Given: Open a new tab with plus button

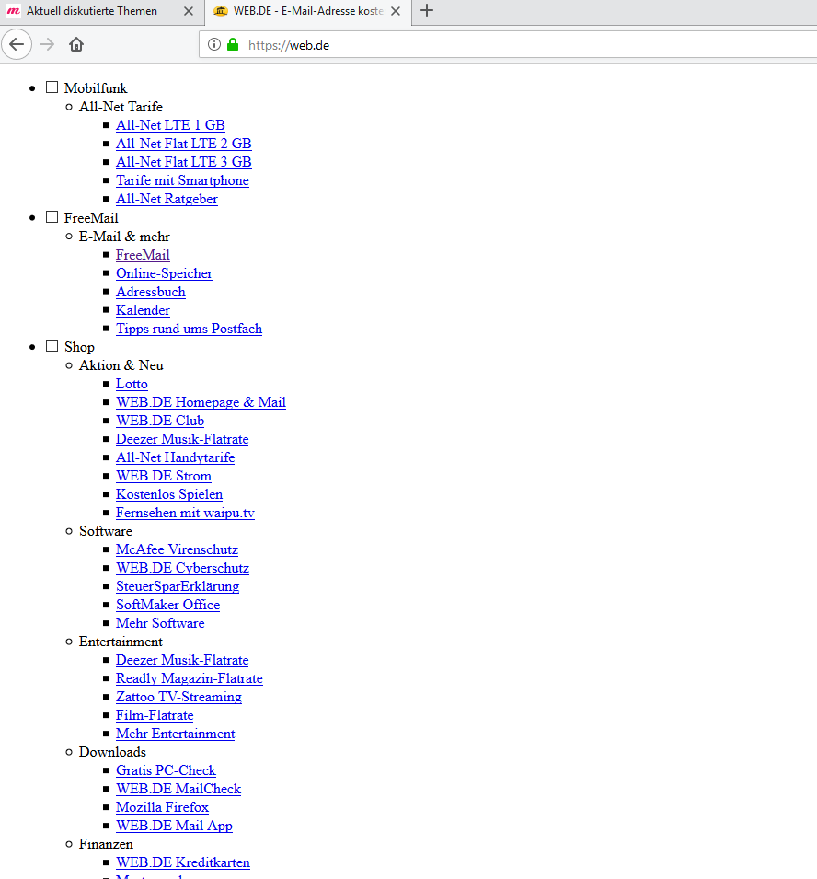Looking at the screenshot, I should coord(426,10).
